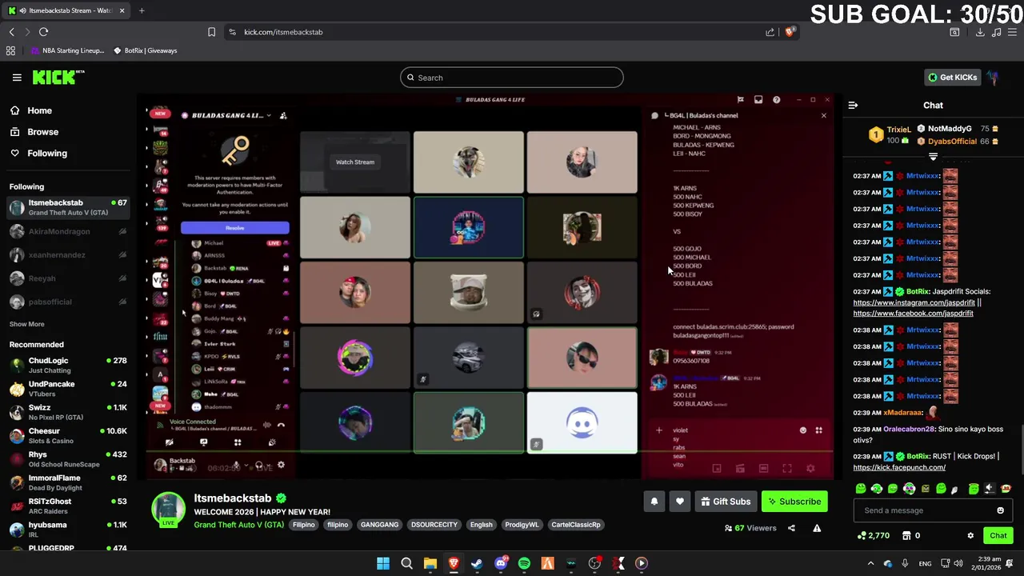Click the Brave shield icon in address bar
This screenshot has height=576, width=1024.
(790, 32)
